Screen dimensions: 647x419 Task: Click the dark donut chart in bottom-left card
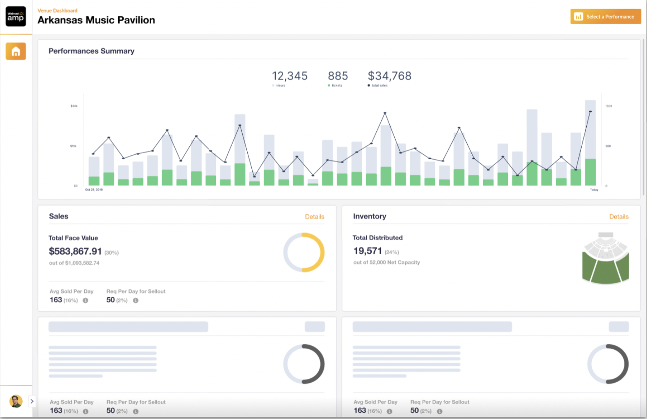pos(304,364)
